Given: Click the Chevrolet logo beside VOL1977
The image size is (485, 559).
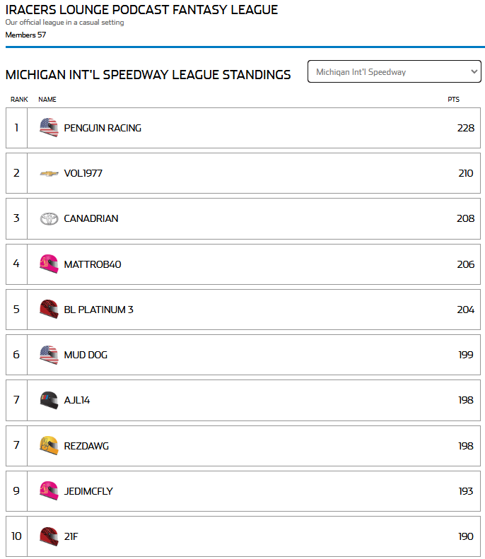Looking at the screenshot, I should click(49, 173).
